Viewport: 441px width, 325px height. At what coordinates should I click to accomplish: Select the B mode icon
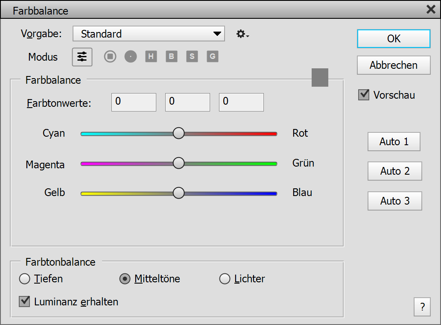point(172,56)
